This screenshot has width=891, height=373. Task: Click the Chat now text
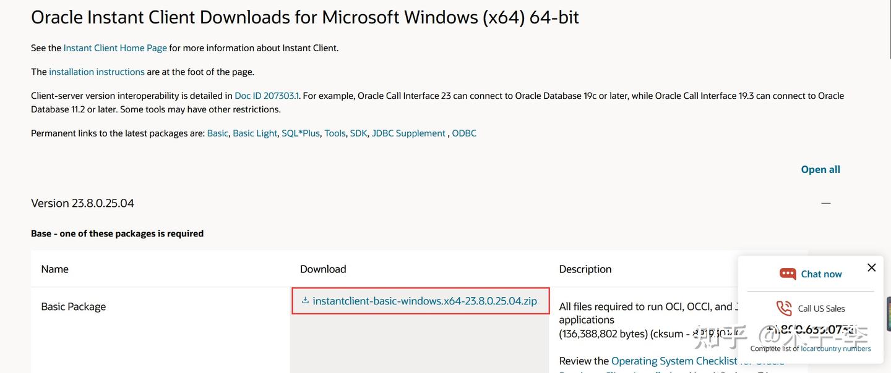(x=821, y=274)
